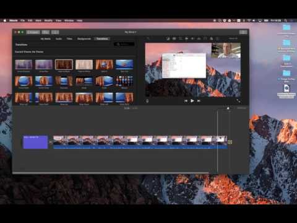Select the Cross Blur transition thumbnail
This screenshot has height=223, width=297.
tap(44, 64)
